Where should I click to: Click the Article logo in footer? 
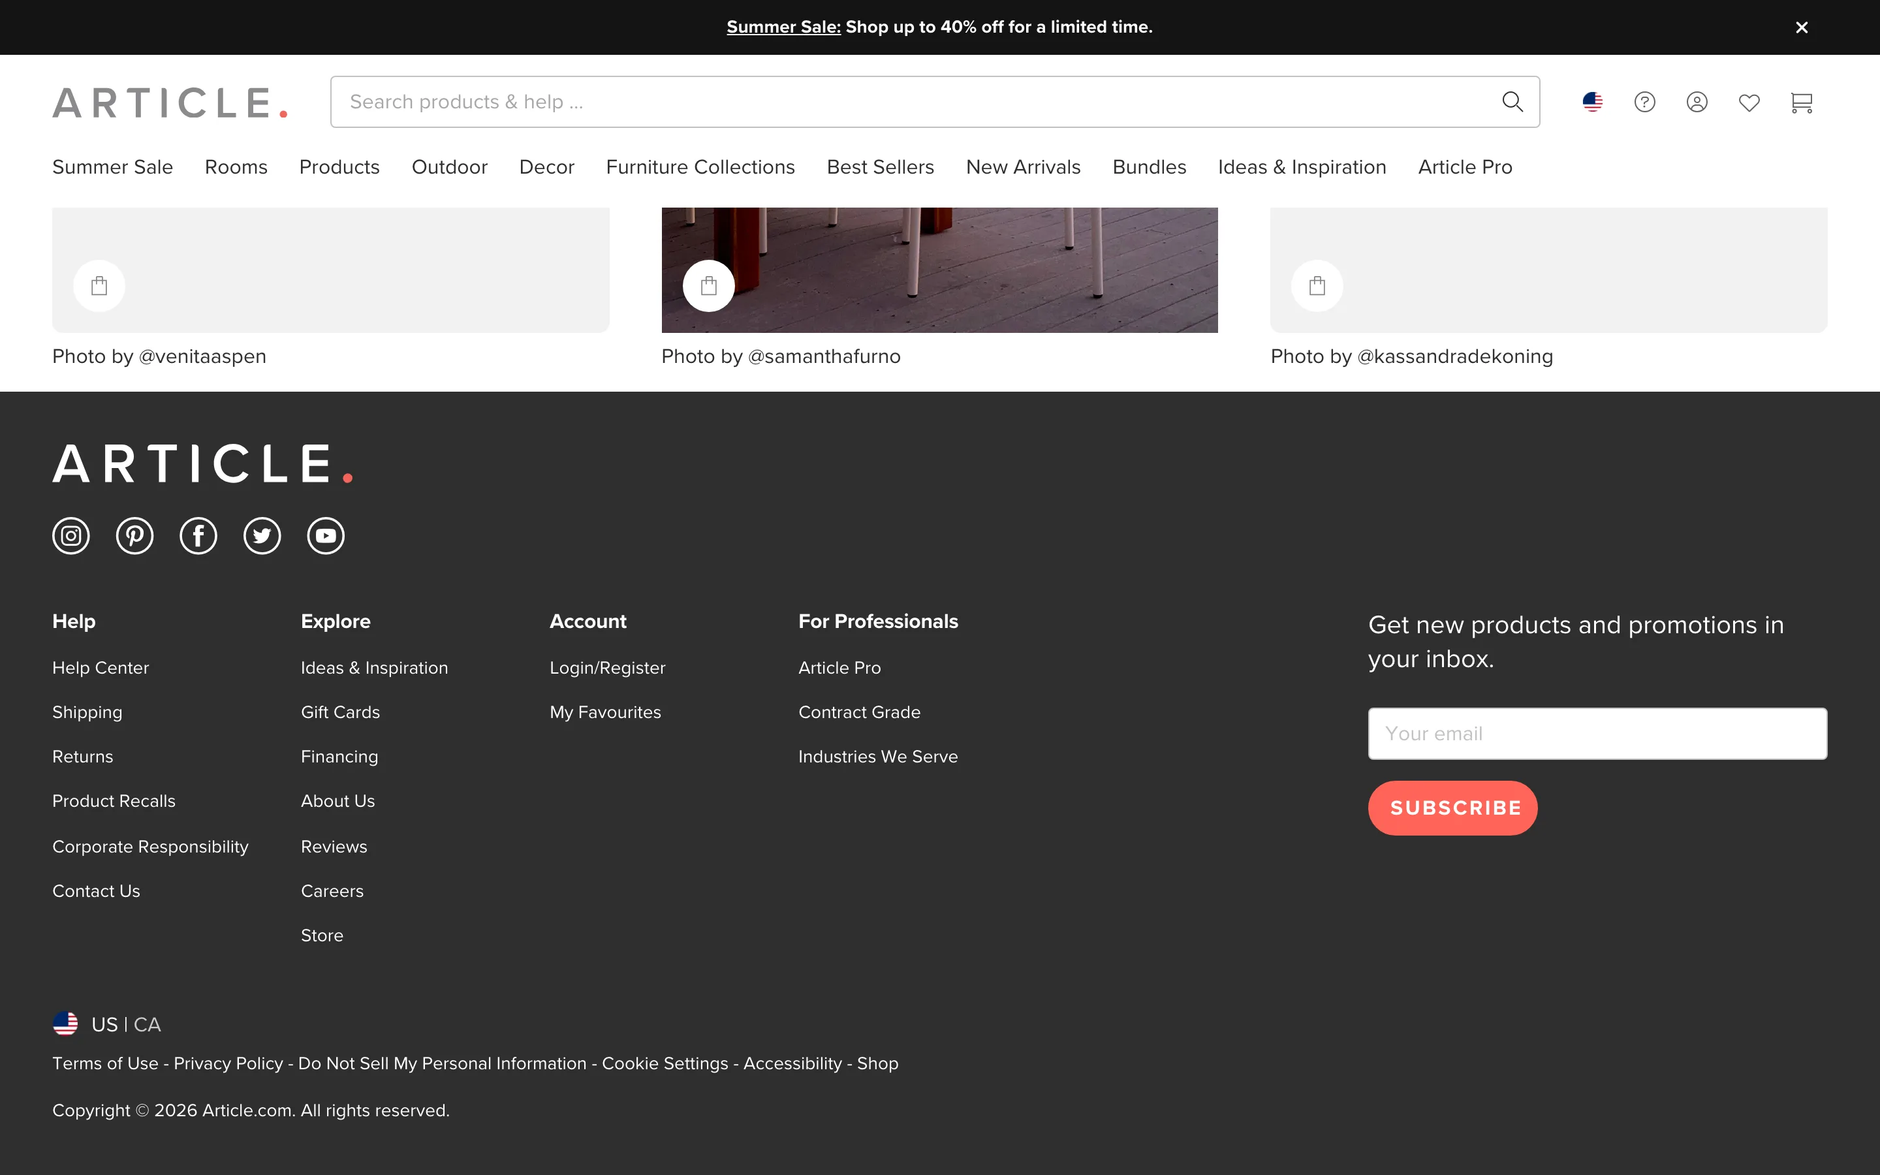[203, 464]
